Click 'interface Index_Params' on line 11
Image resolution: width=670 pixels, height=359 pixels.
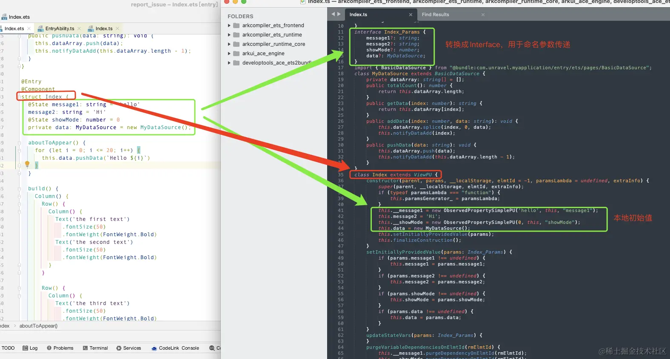click(387, 32)
